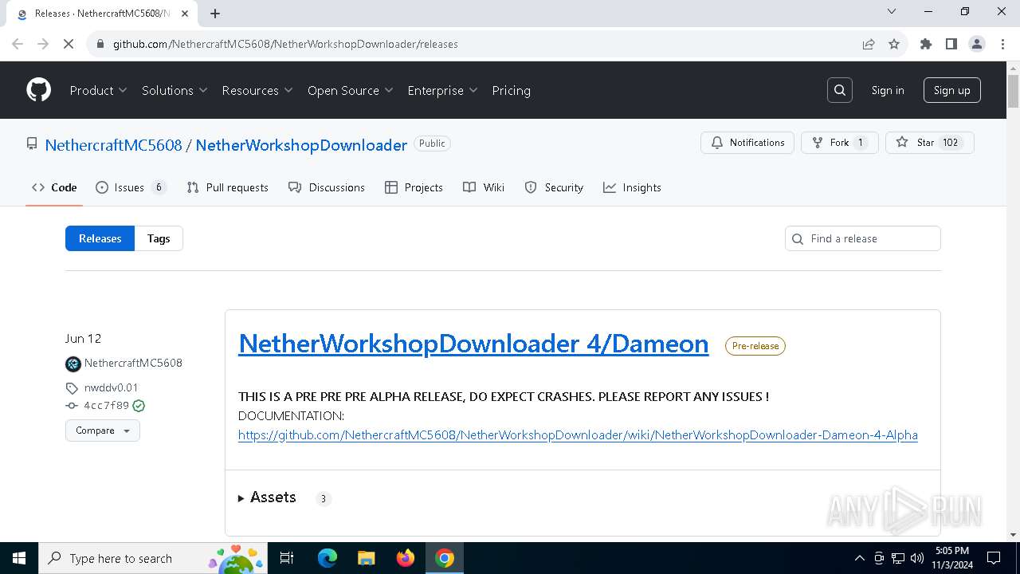This screenshot has width=1020, height=574.
Task: Open the GitHub logo homepage
Action: click(x=39, y=90)
